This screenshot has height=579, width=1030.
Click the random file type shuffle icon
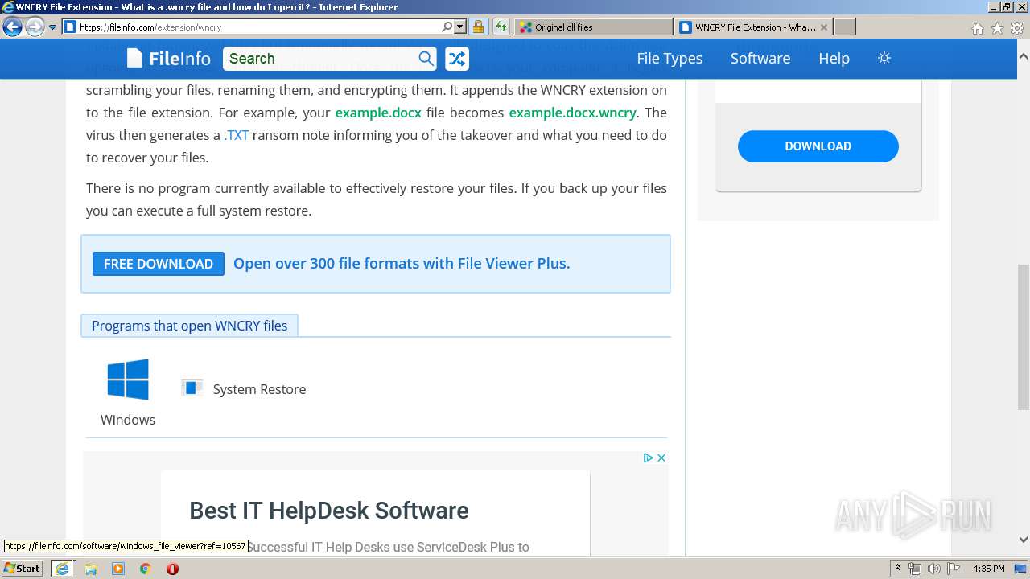457,58
